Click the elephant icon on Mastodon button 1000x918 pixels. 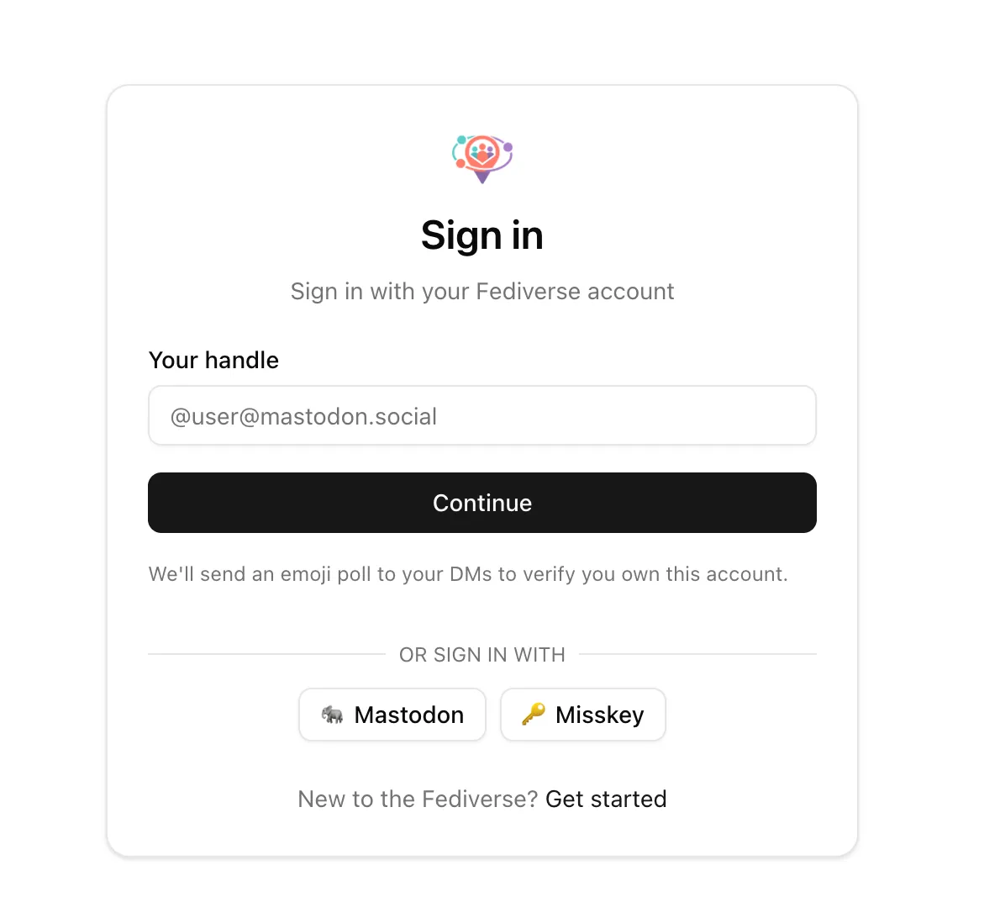tap(333, 715)
